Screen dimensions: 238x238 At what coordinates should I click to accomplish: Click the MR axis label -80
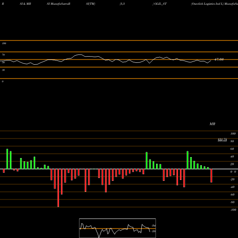click(232, 202)
